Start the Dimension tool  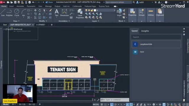click(64, 13)
